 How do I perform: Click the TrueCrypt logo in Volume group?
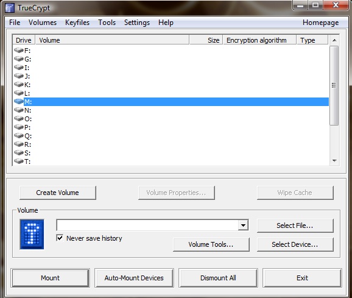pos(32,234)
